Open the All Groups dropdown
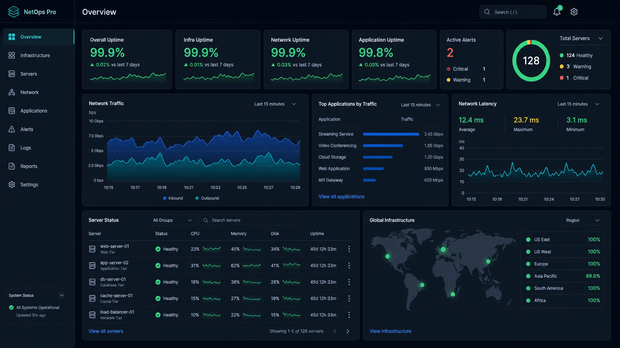 tap(172, 220)
